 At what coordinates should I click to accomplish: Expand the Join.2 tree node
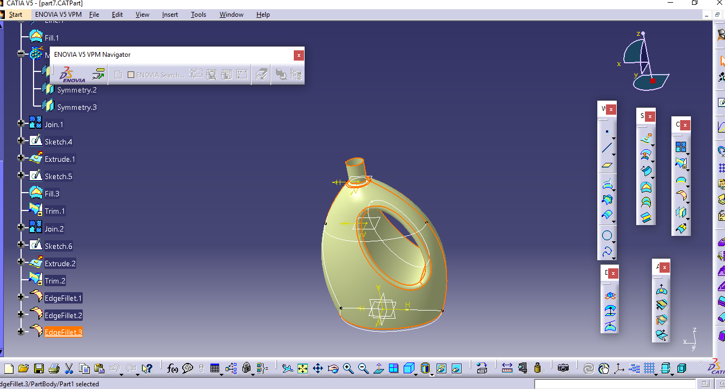(x=21, y=228)
